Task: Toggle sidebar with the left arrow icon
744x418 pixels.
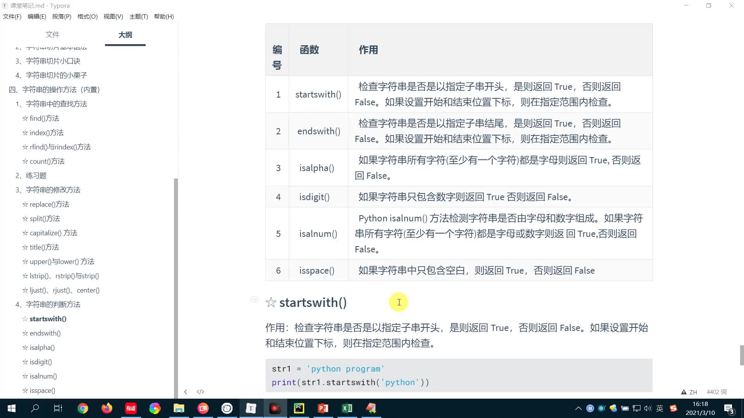Action: 186,392
